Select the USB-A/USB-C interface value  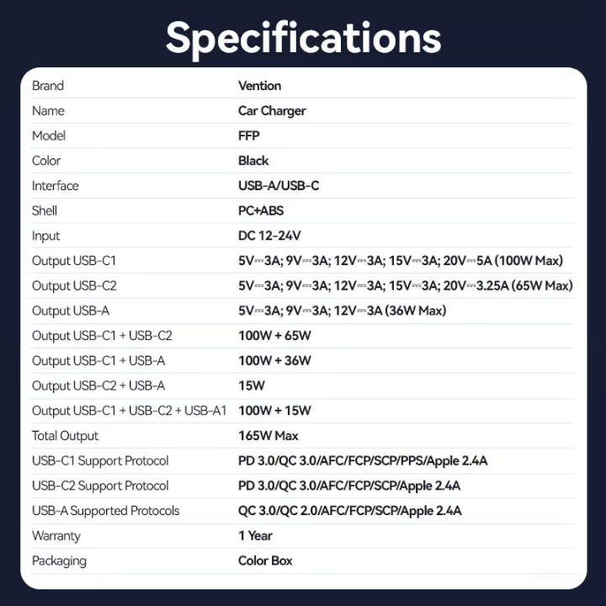279,186
